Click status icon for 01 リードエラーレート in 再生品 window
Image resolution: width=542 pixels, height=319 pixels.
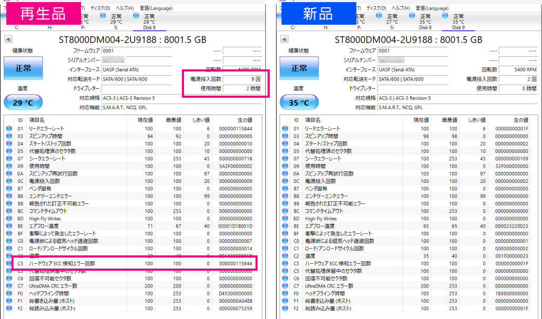pyautogui.click(x=9, y=129)
